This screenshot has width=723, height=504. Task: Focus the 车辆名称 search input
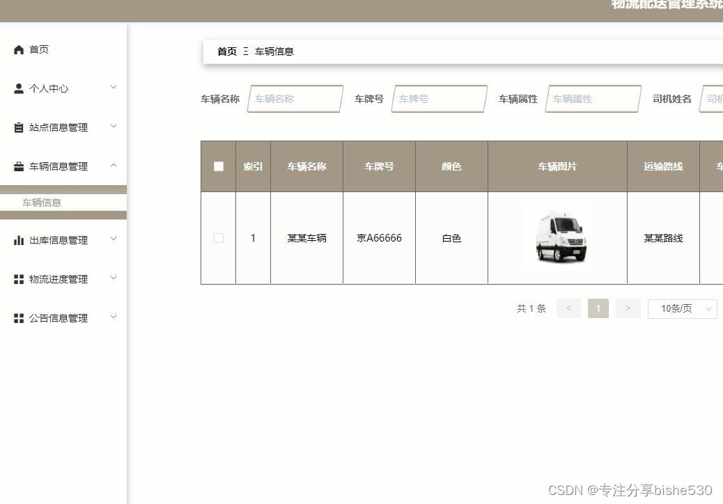tap(295, 99)
